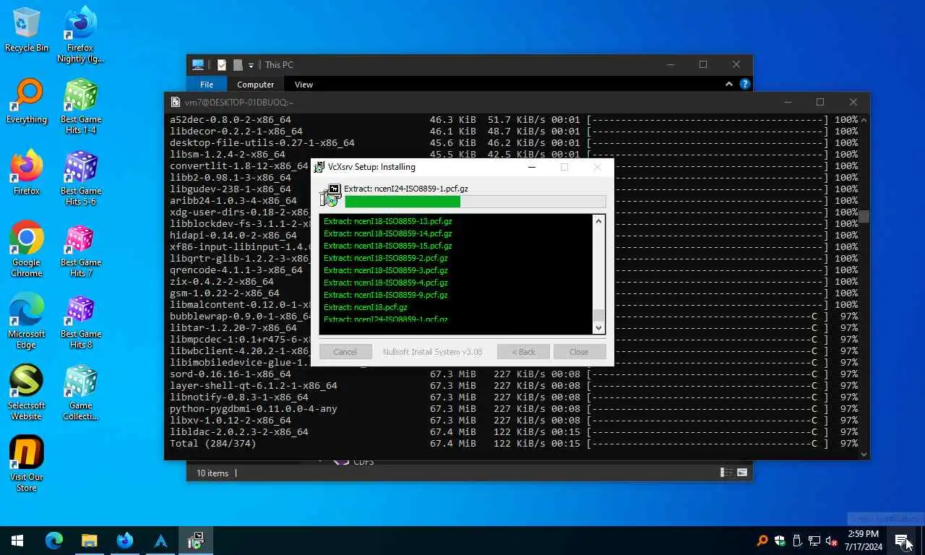Select the Best Game Hits 7 icon
The width and height of the screenshot is (925, 555).
click(80, 249)
